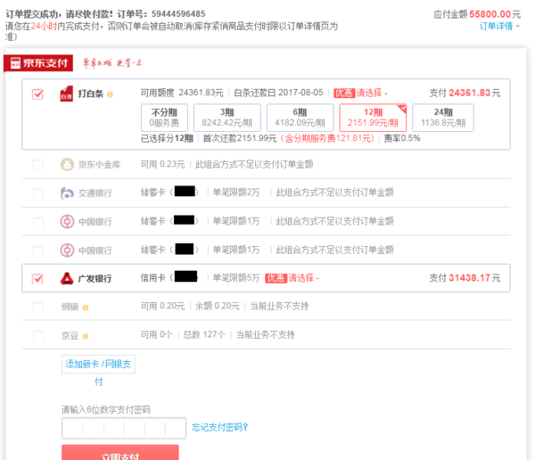Uncheck the 打白条 payment checkbox
Image resolution: width=535 pixels, height=460 pixels.
(x=37, y=94)
